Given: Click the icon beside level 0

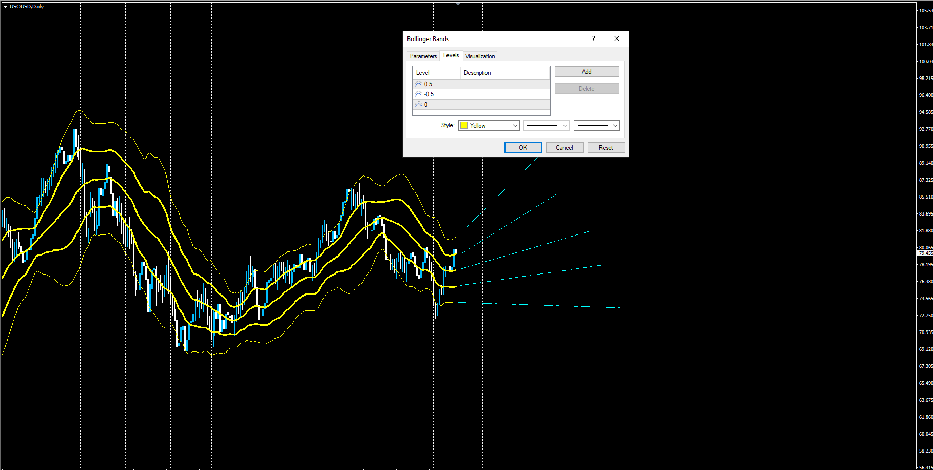Looking at the screenshot, I should [x=418, y=104].
